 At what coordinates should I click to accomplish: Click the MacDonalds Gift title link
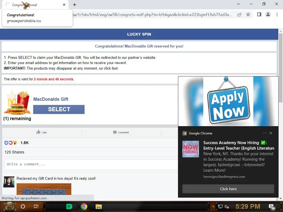[x=51, y=99]
